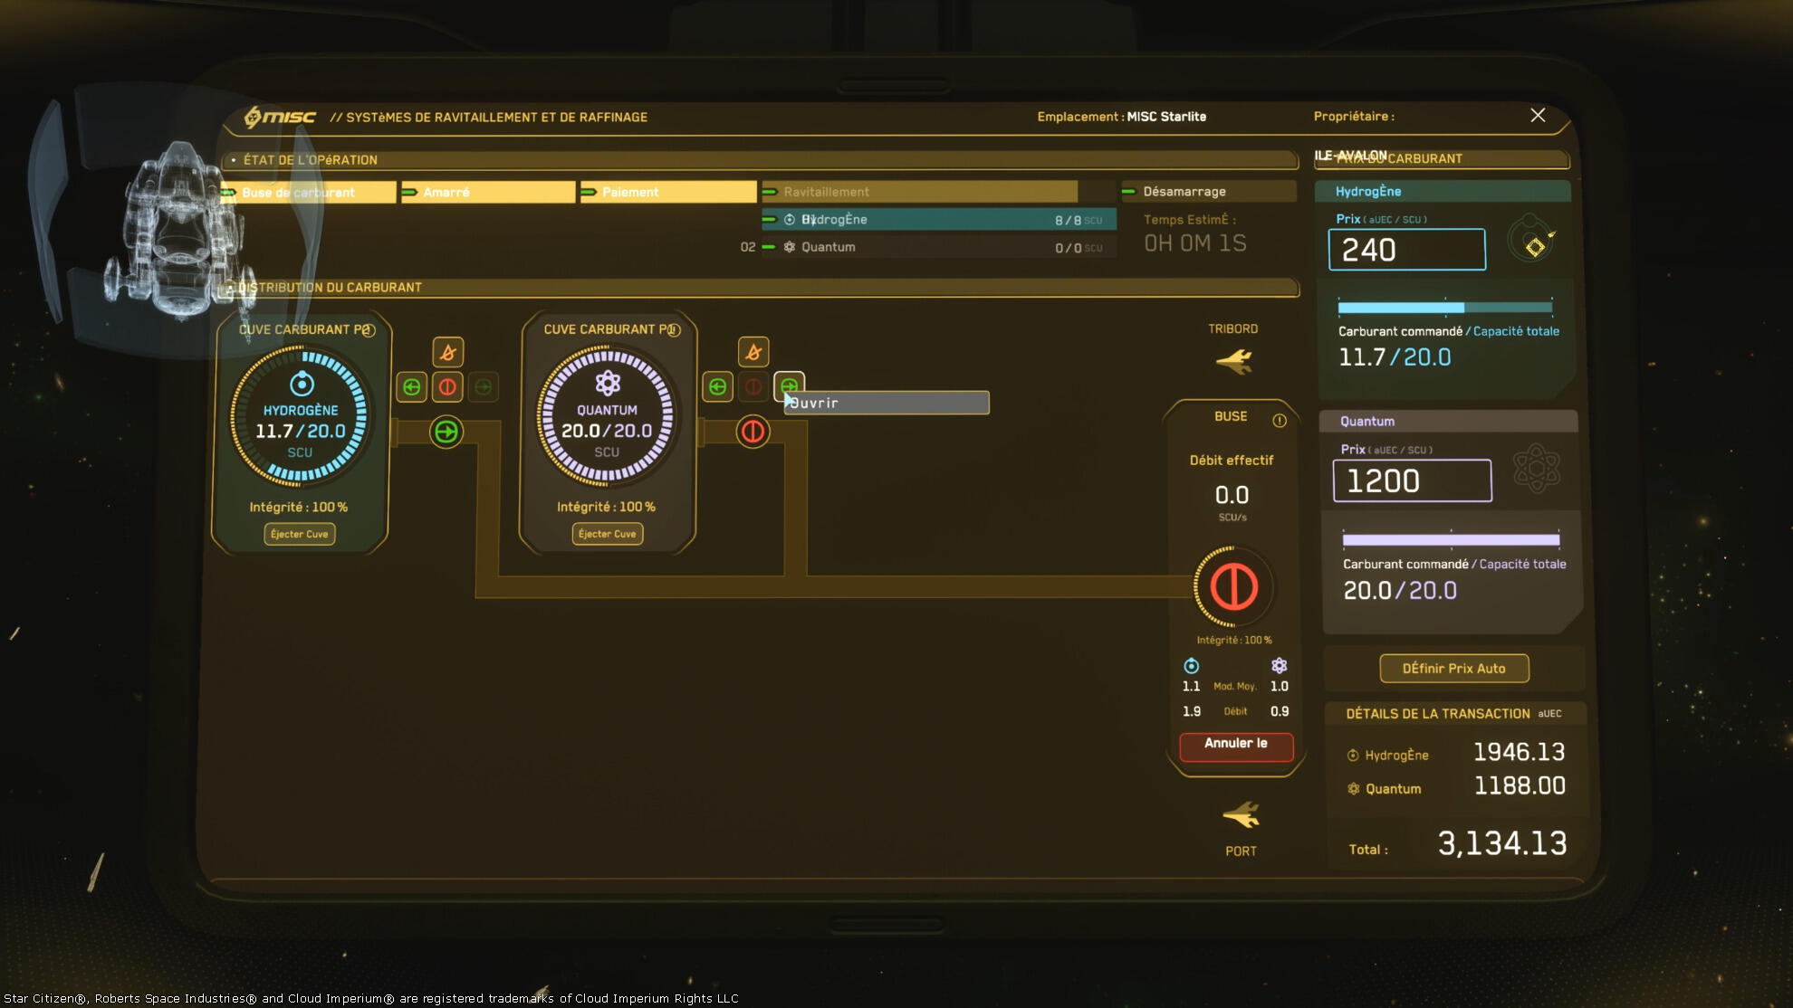Click the 'Emplacement : MISC Starlite' label
1793x1008 pixels.
1122,117
